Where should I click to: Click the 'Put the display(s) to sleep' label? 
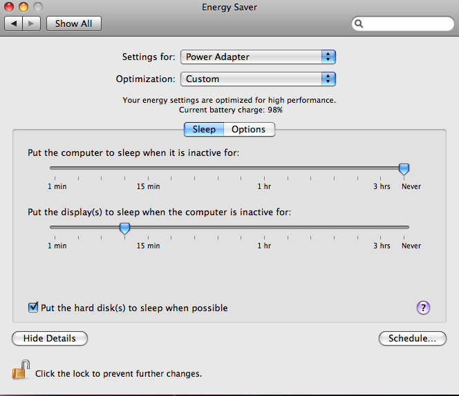(160, 212)
